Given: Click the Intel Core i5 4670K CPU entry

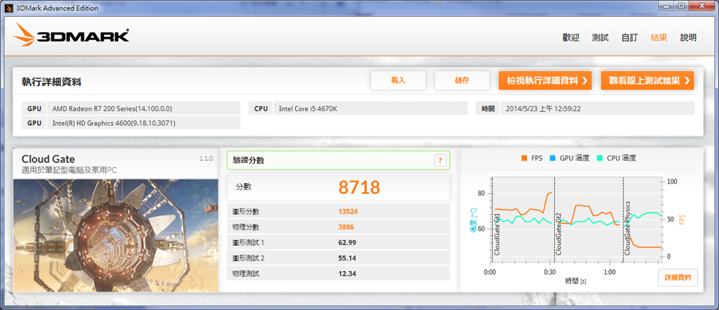Looking at the screenshot, I should [x=371, y=108].
